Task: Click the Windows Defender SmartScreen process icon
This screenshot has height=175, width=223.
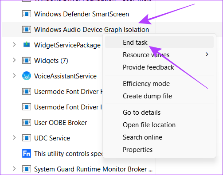Action: (27, 14)
